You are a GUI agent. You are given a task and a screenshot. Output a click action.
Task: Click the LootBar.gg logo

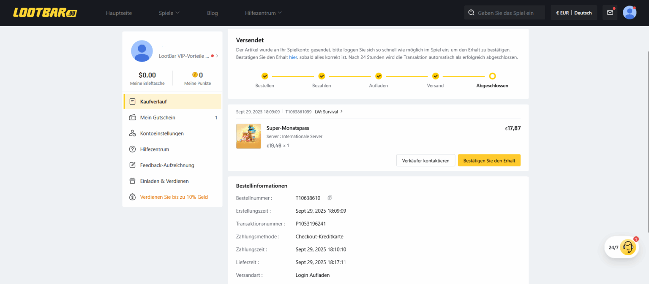point(45,13)
